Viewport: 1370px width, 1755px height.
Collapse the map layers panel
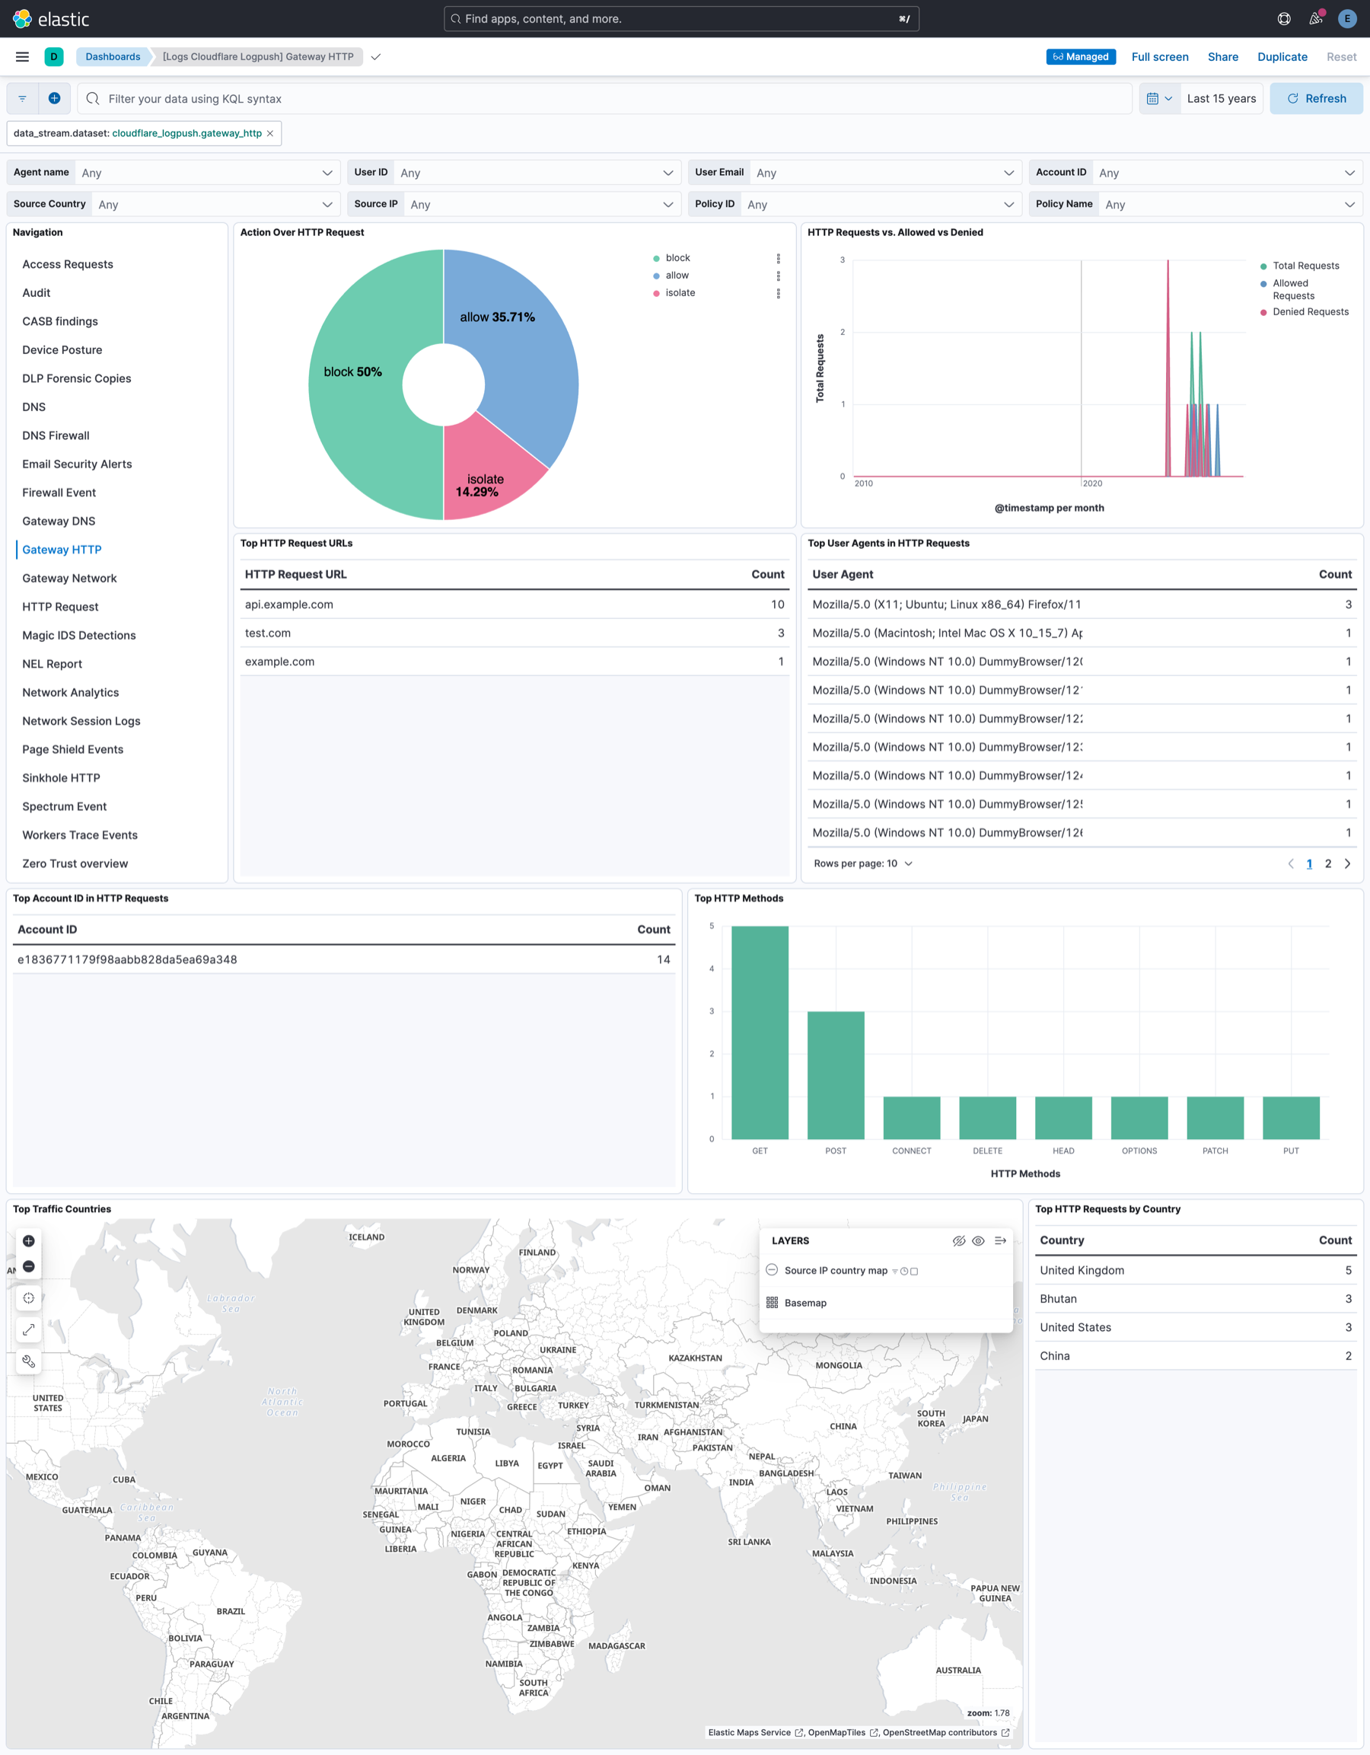pos(1000,1241)
